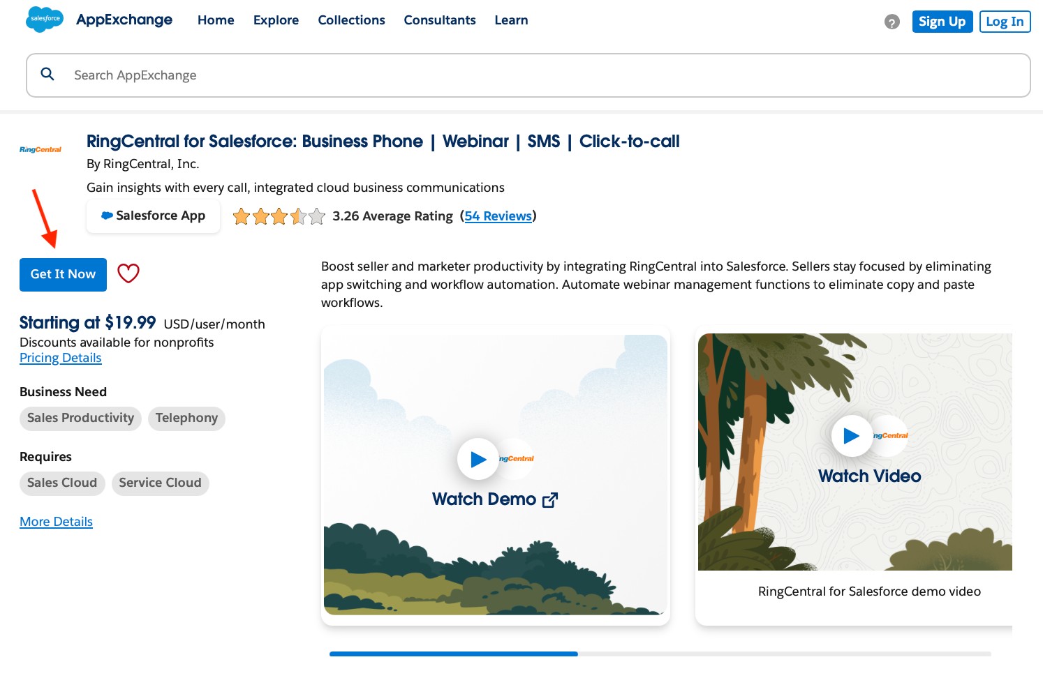Screen dimensions: 1043x678
Task: Open the Pricing Details link
Action: [x=60, y=358]
